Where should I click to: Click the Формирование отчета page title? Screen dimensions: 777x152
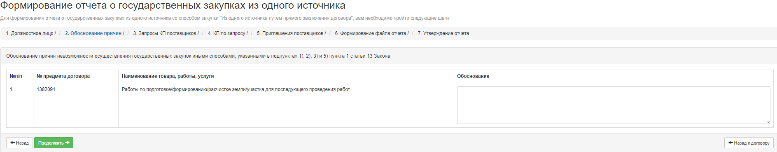click(x=173, y=6)
